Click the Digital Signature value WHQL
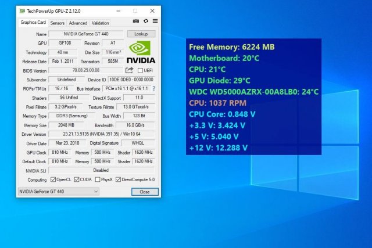Viewport: 372px width, 248px height. point(138,143)
